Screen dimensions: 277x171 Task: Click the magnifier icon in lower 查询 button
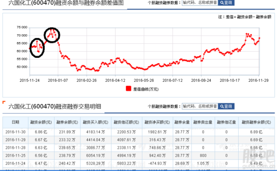pyautogui.click(x=222, y=106)
